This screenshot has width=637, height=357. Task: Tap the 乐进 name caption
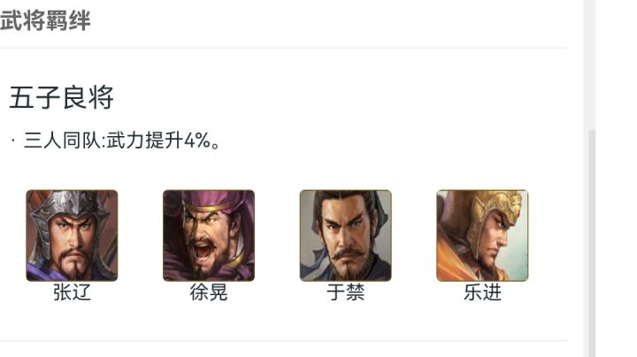point(483,292)
